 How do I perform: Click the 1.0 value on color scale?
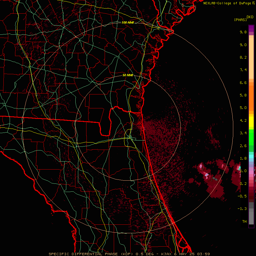(x=243, y=171)
